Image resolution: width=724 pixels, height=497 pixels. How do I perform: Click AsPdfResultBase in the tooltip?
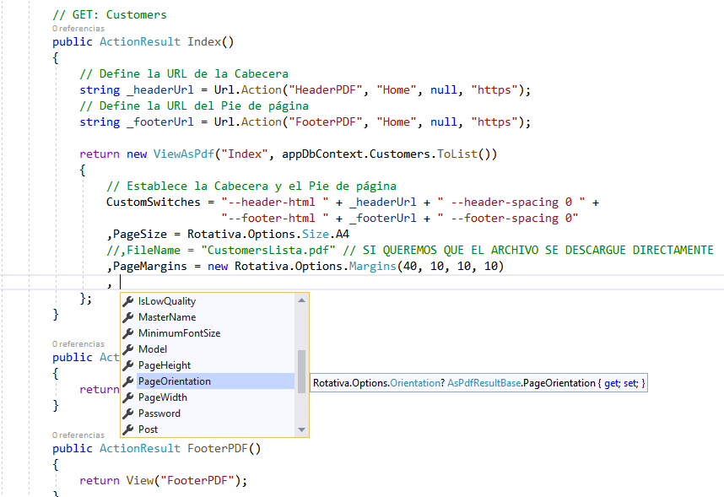pos(484,383)
